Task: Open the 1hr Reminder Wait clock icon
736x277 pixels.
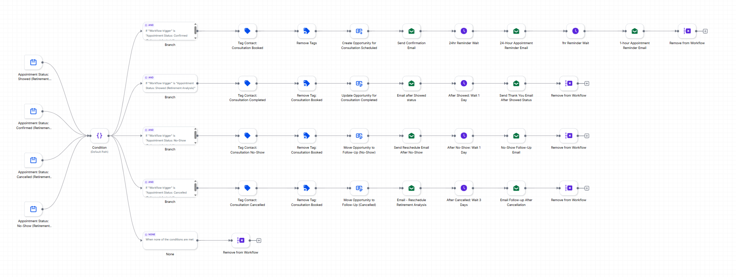Action: click(x=575, y=31)
